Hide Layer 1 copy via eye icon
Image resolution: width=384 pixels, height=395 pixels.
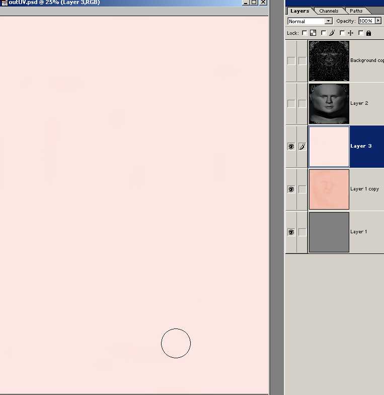pyautogui.click(x=291, y=189)
